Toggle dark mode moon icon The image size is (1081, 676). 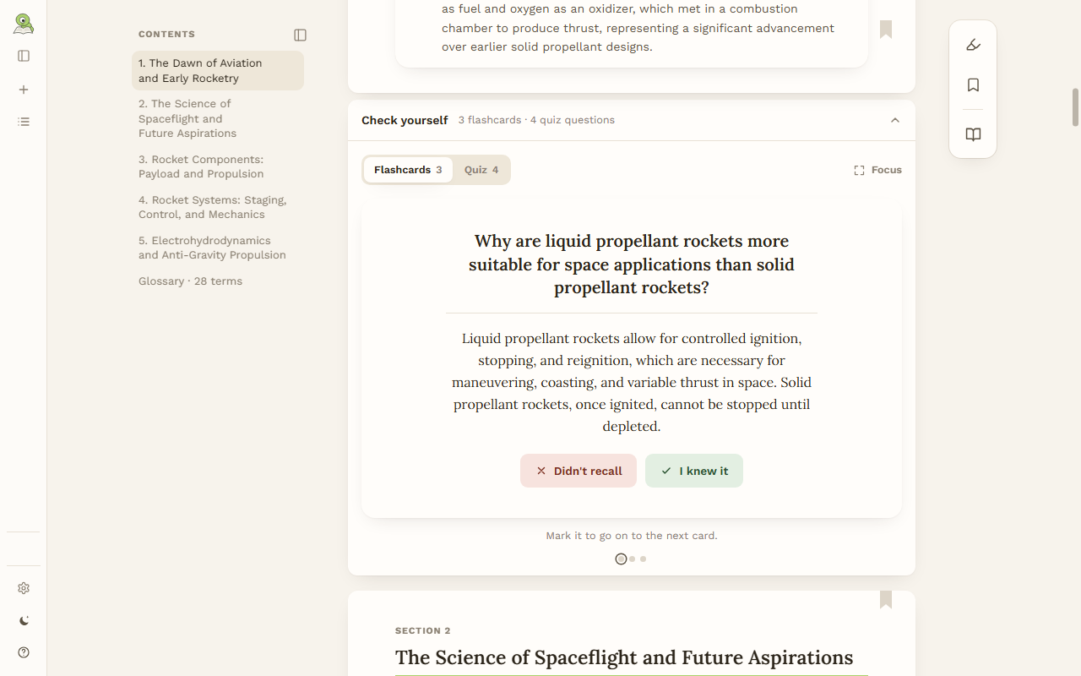pyautogui.click(x=24, y=620)
